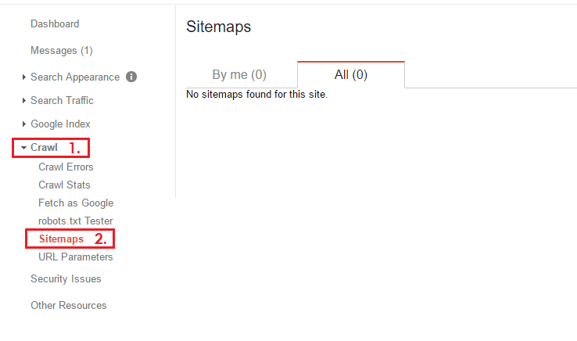Click the Search Traffic label
Viewport: 577px width, 341px height.
(x=62, y=101)
